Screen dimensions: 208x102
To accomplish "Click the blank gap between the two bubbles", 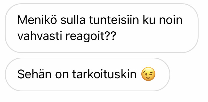I will point(102,55).
